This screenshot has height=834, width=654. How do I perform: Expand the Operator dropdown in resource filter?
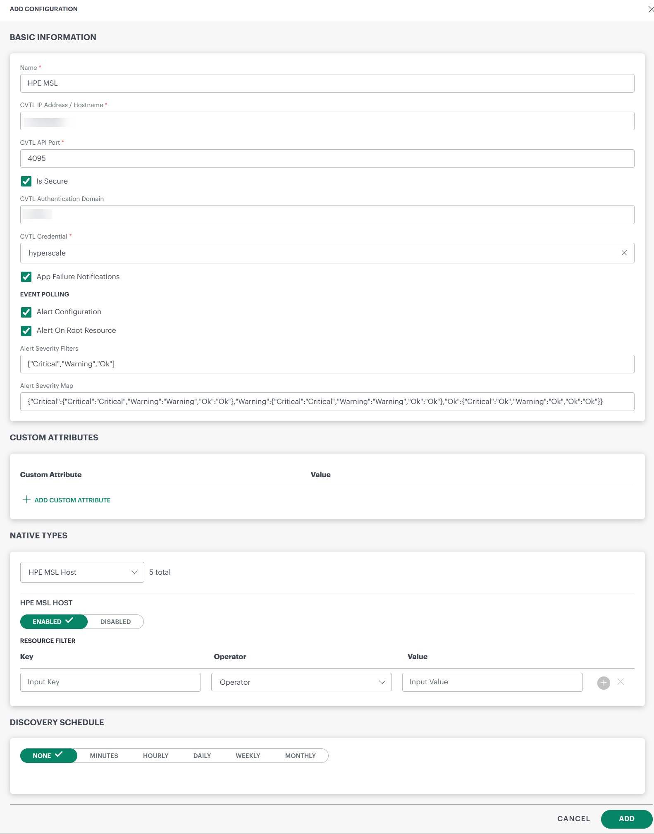pyautogui.click(x=301, y=682)
